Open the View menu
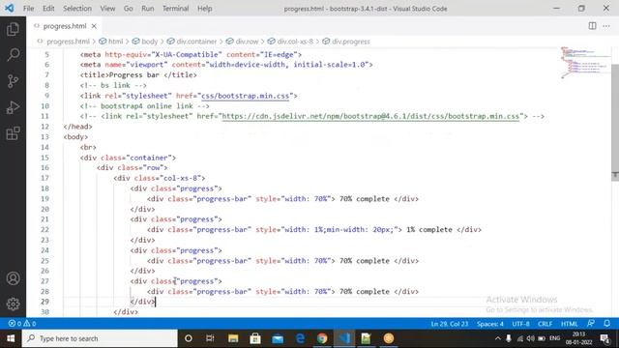 tap(107, 9)
